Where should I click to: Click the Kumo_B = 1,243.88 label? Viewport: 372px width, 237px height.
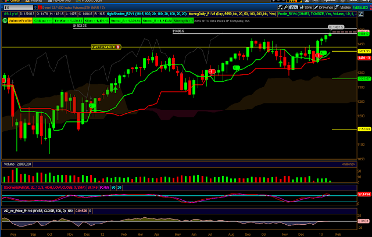(x=158, y=21)
